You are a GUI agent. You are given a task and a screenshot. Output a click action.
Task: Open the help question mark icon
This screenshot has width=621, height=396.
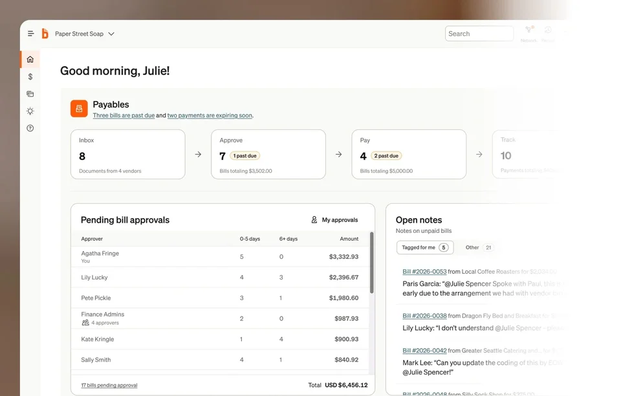(30, 128)
